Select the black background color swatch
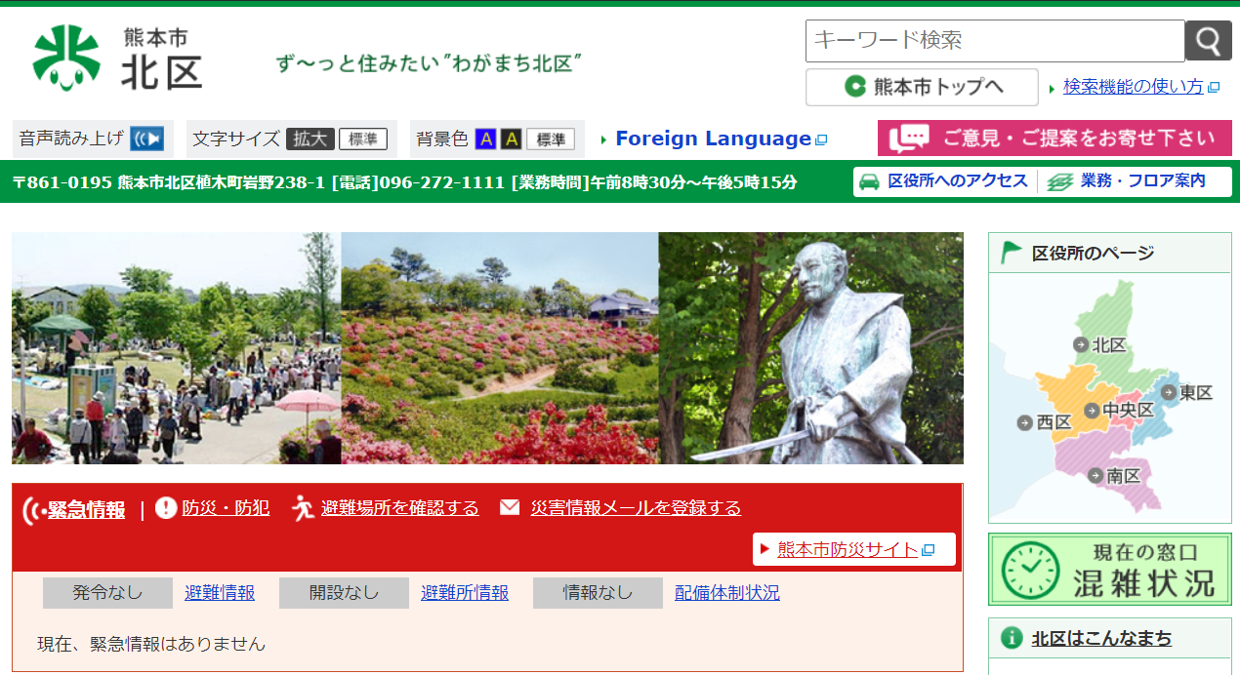1240x675 pixels. (511, 139)
